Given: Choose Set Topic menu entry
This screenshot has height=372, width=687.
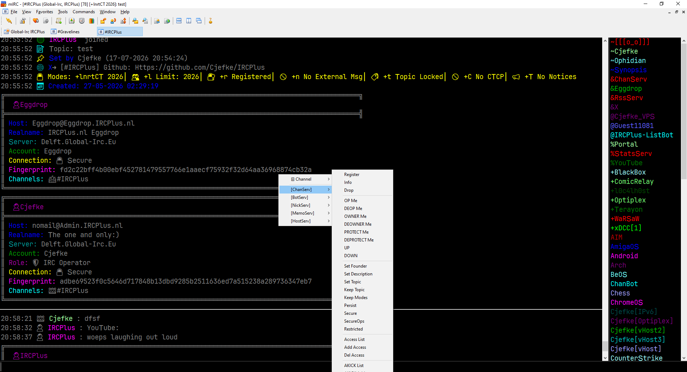Looking at the screenshot, I should pos(362,282).
